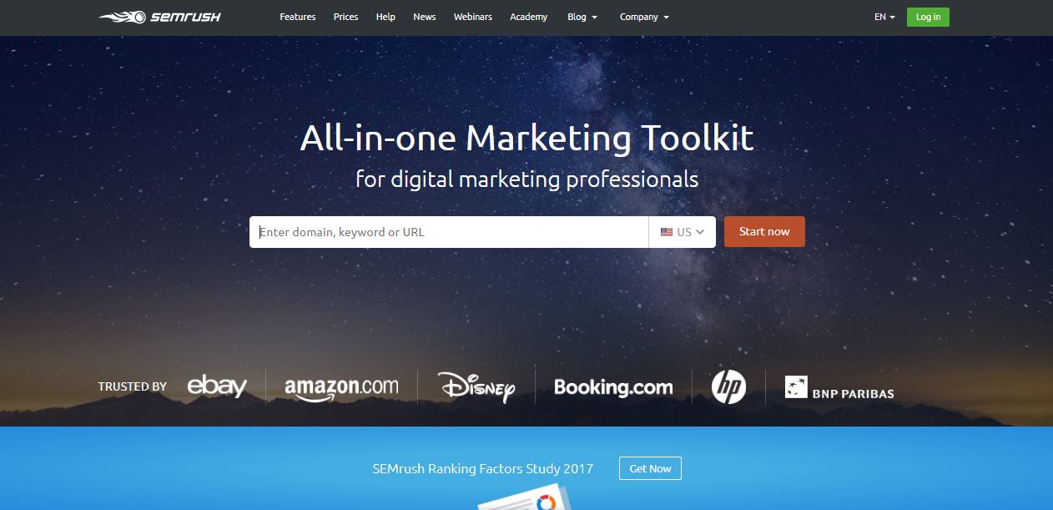Expand the Blog menu dropdown
The width and height of the screenshot is (1053, 510).
582,17
